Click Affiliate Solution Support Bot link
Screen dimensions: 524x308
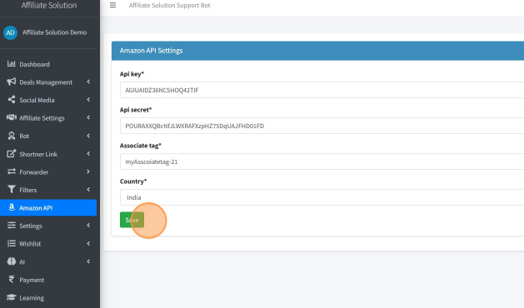coord(169,5)
